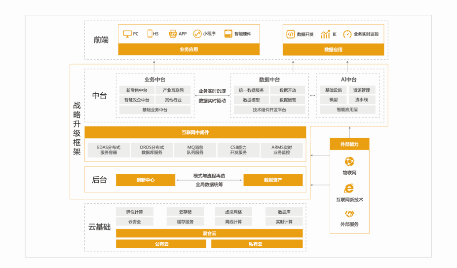Click the 创新中心 orange block
Screen dimensions: 457x268
coord(146,180)
